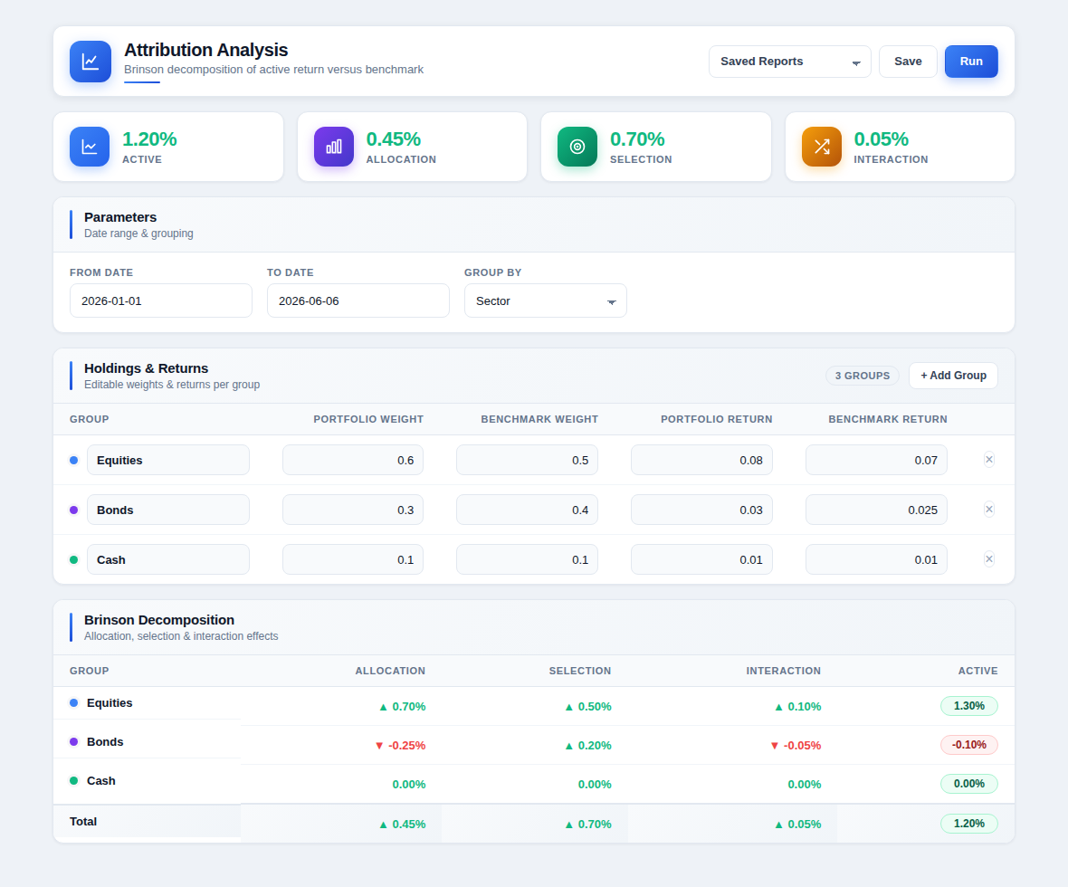Click the blue Equities color dot
The height and width of the screenshot is (887, 1068).
point(73,460)
